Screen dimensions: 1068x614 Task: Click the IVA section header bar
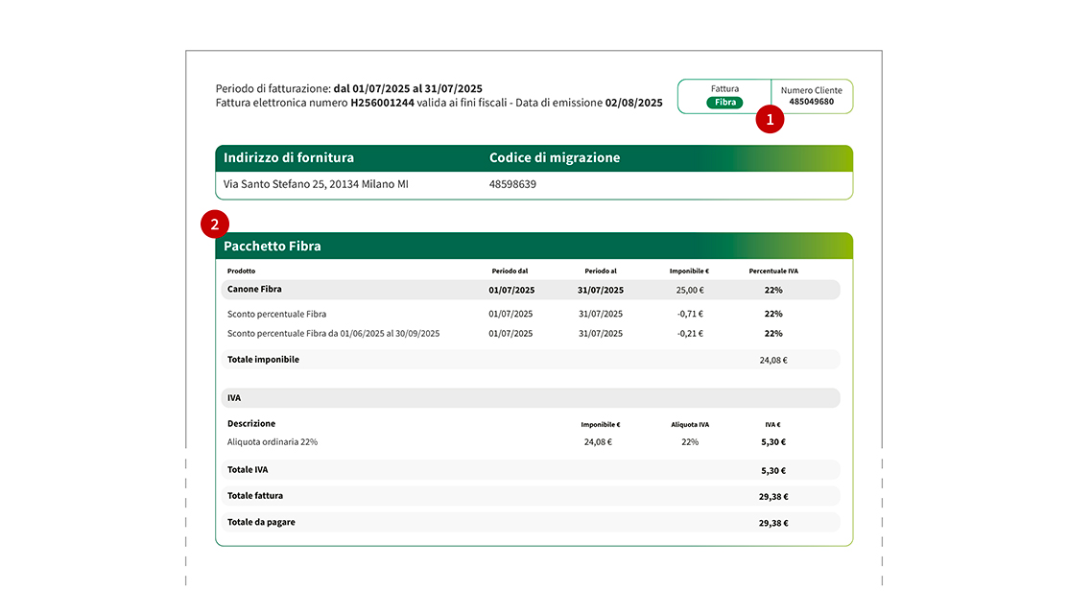530,397
